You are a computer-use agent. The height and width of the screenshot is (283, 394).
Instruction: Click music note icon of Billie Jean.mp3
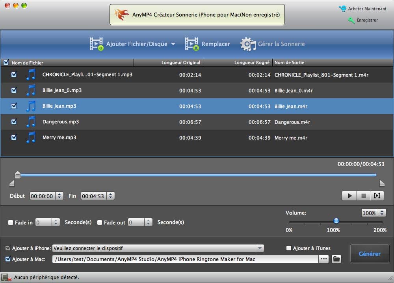[x=31, y=106]
